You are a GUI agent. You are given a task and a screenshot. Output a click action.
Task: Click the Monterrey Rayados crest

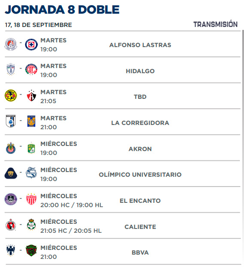pos(11,250)
